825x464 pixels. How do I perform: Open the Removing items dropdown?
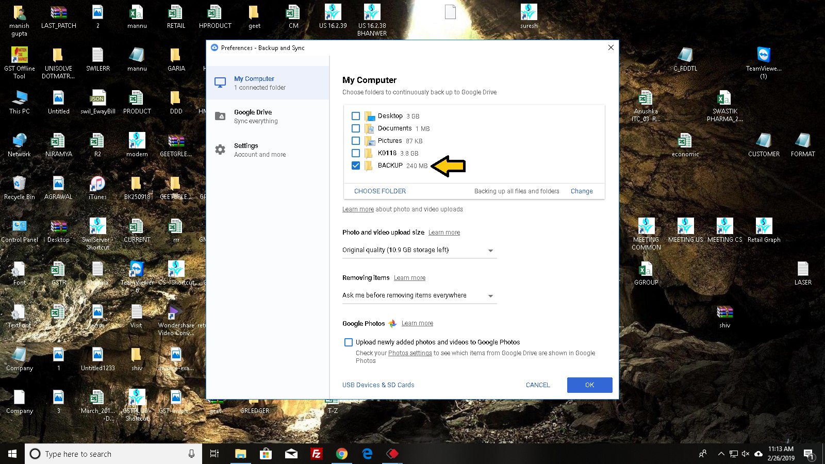pos(419,296)
